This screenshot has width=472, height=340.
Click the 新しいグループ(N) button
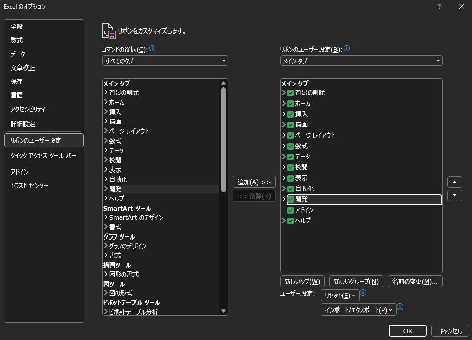click(356, 281)
